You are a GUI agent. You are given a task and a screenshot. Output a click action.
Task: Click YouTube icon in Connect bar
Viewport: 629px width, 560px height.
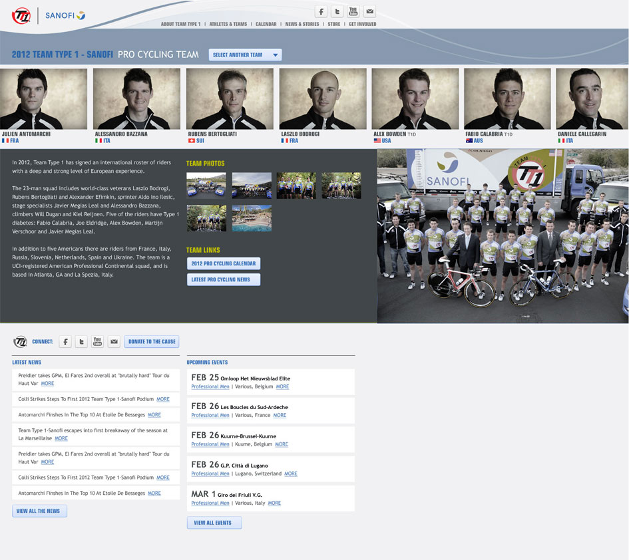click(x=97, y=342)
